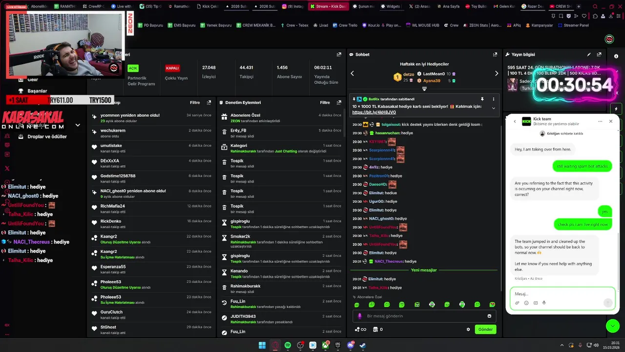
Task: Edit stream info with the pencil icon
Action: coord(589,55)
